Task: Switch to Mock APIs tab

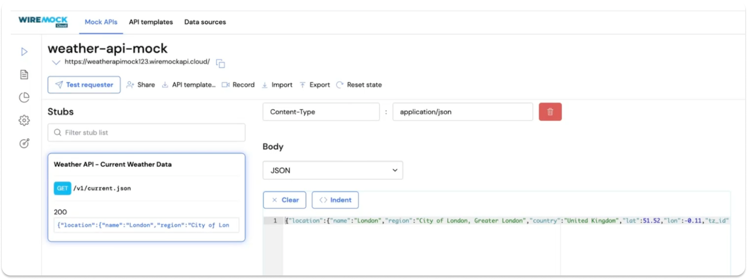Action: [x=101, y=22]
